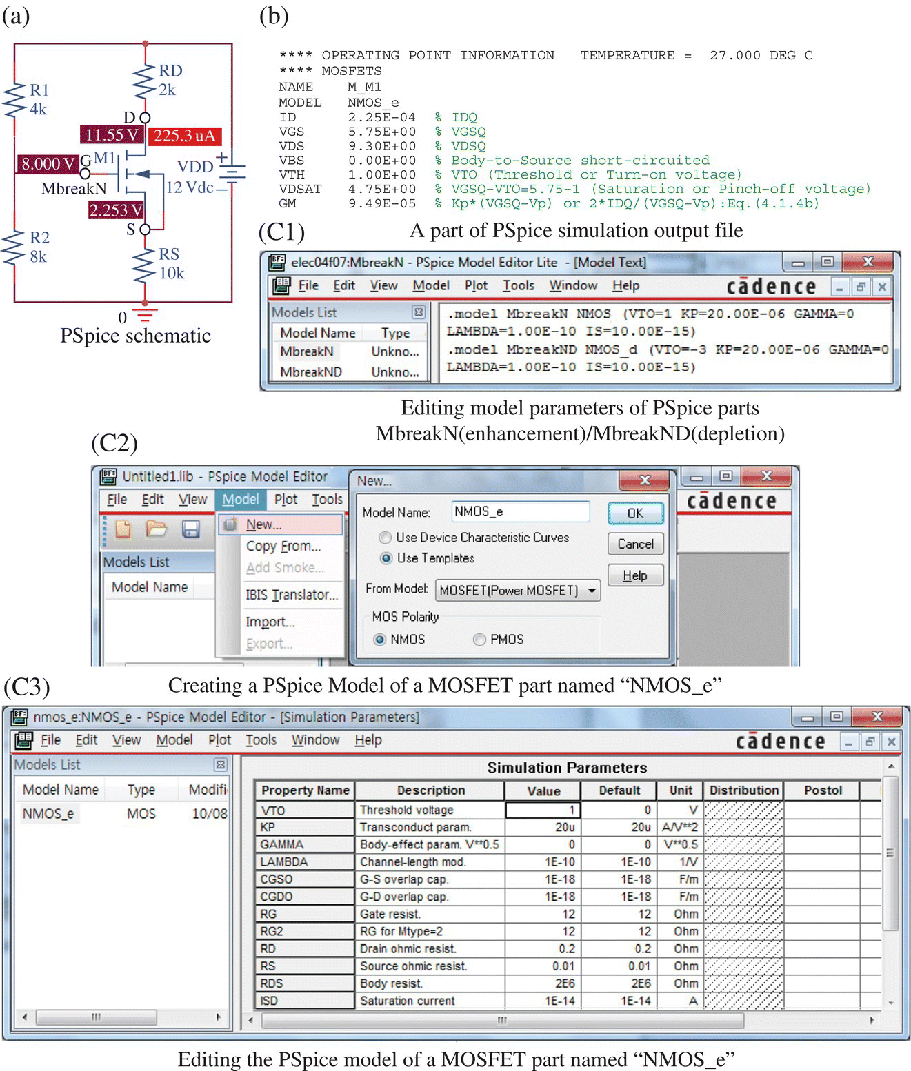Click the VTO value cell
911x1071 pixels.
click(x=543, y=810)
